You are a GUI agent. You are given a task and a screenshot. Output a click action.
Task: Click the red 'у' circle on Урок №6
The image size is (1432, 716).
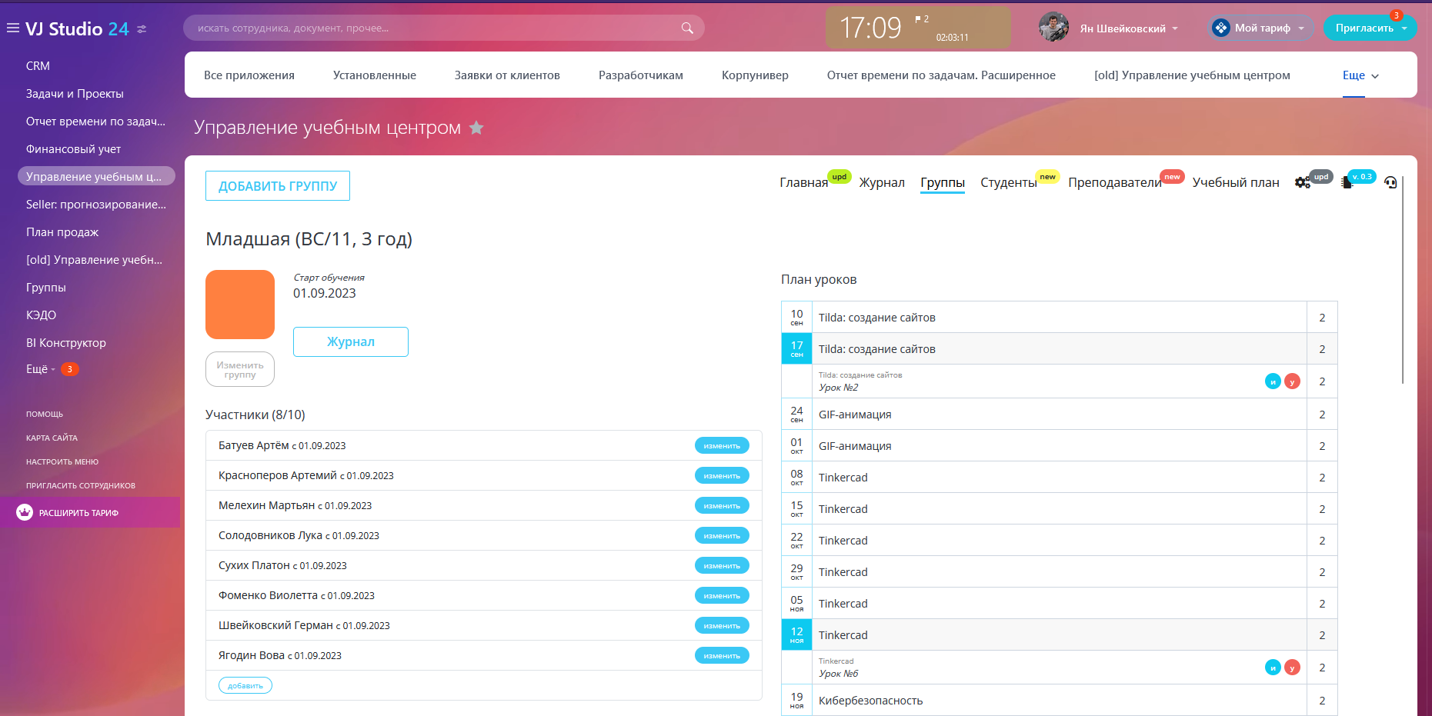tap(1293, 668)
